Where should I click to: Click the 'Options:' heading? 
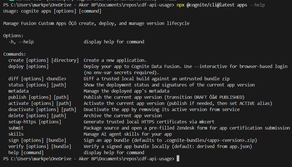click(13, 36)
